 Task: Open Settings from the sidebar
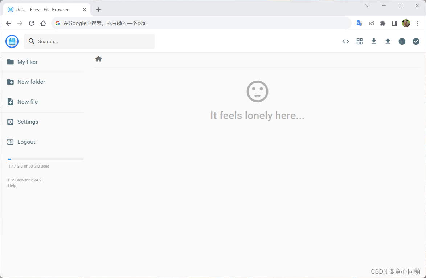[x=27, y=122]
